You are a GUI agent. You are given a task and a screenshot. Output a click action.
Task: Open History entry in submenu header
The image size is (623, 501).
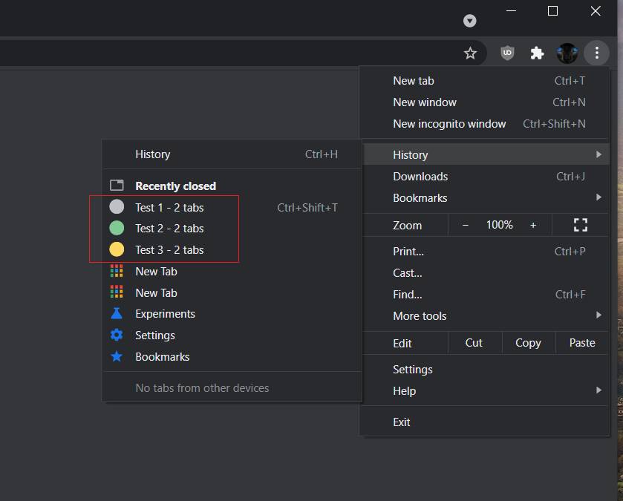[232, 154]
